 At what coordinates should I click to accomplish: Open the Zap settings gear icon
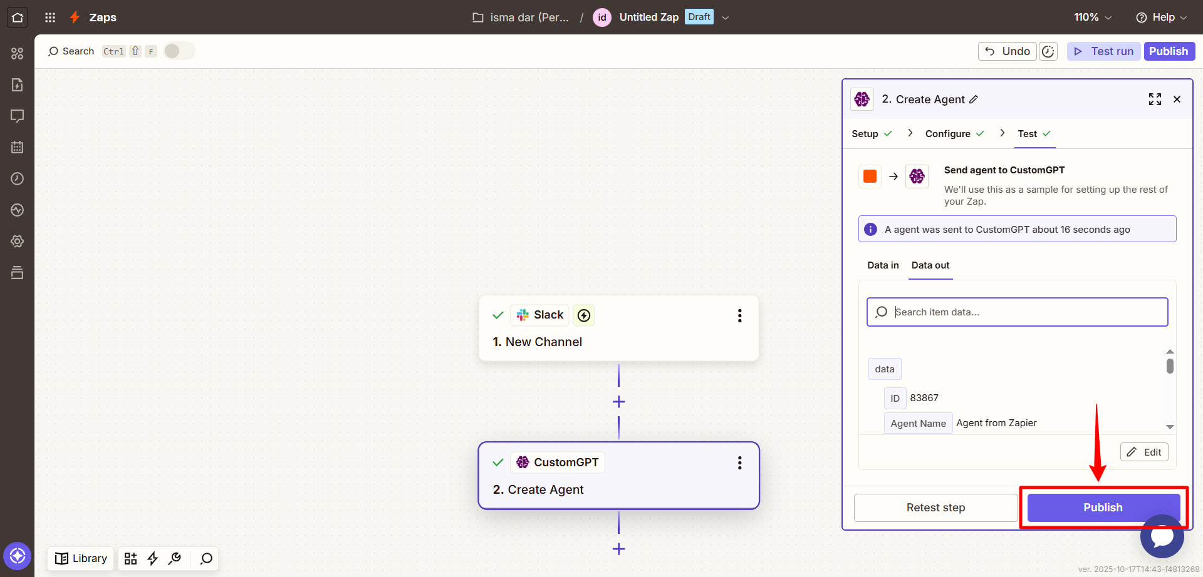coord(17,242)
